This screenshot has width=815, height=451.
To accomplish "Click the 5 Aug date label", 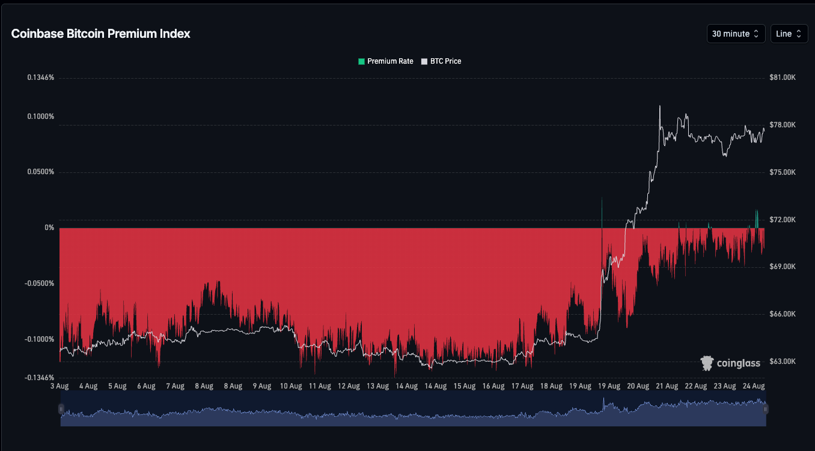I will (x=117, y=386).
